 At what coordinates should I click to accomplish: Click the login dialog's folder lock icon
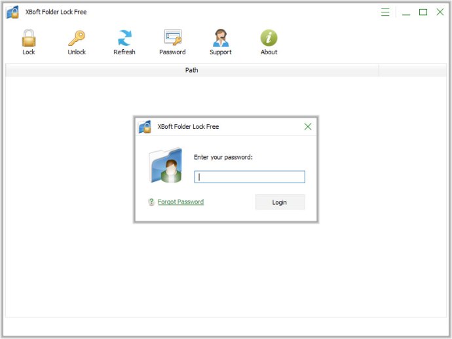pos(145,127)
